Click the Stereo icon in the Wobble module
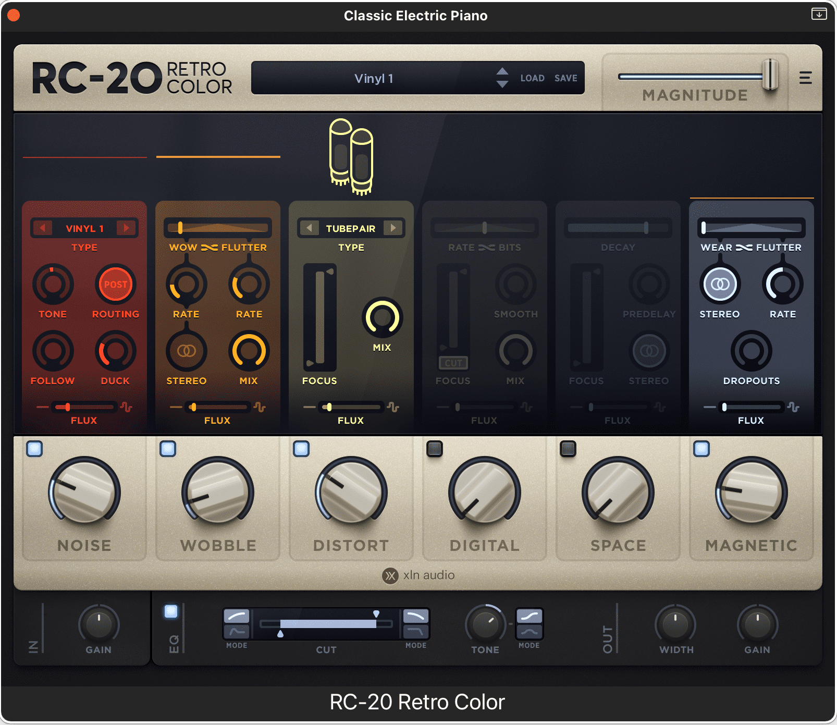Screen dimensions: 837x725 [186, 351]
